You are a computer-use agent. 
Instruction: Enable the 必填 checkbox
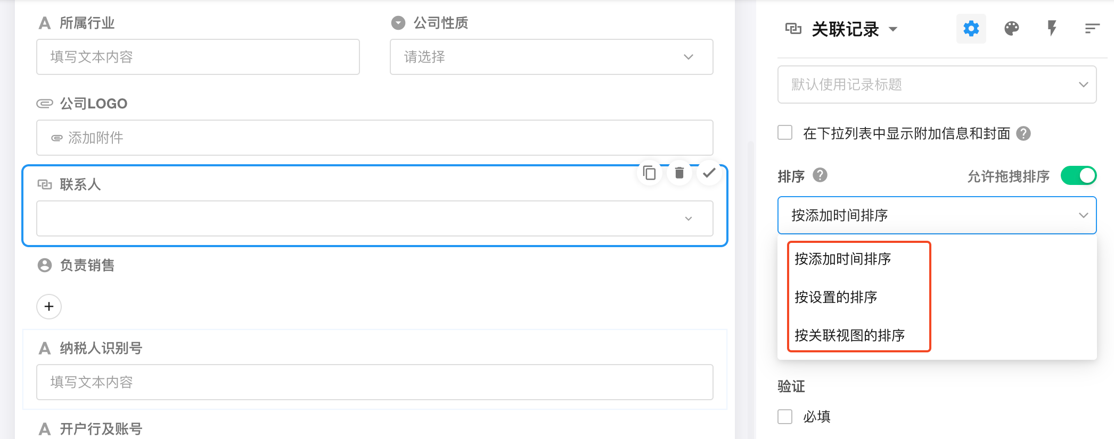(785, 417)
